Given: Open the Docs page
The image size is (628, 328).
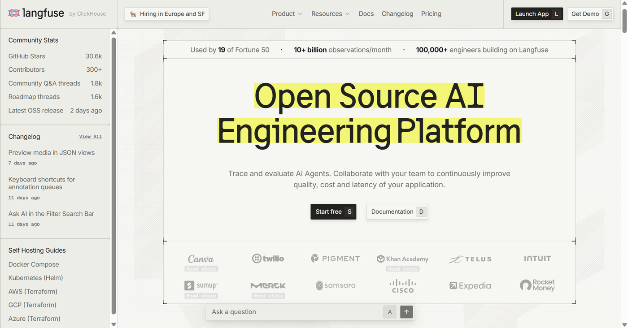Looking at the screenshot, I should click(x=366, y=14).
